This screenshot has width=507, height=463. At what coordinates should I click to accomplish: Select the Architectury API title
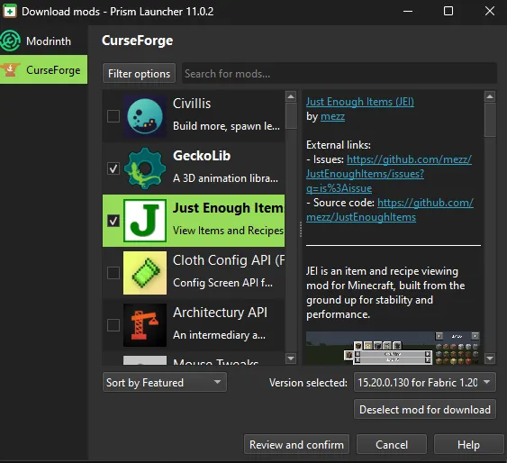point(221,313)
